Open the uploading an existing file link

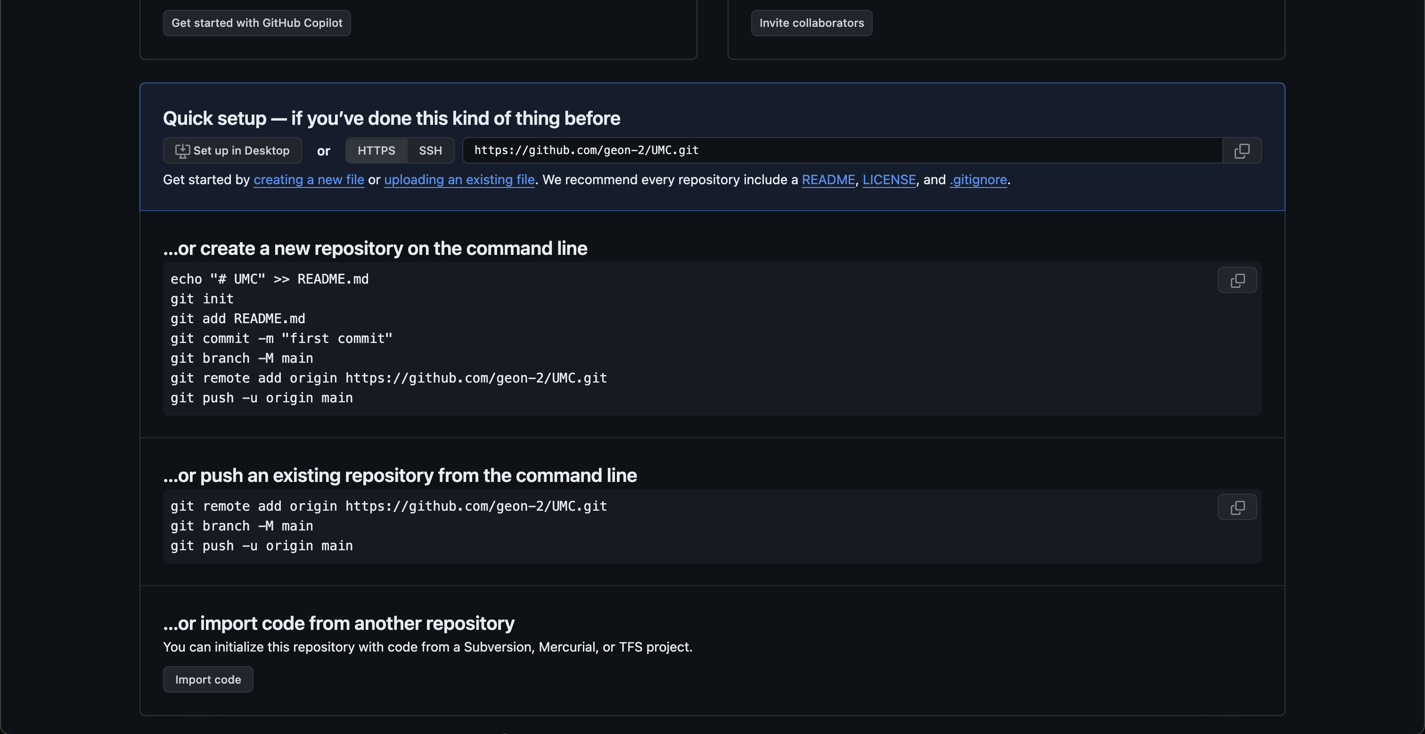[x=459, y=180]
